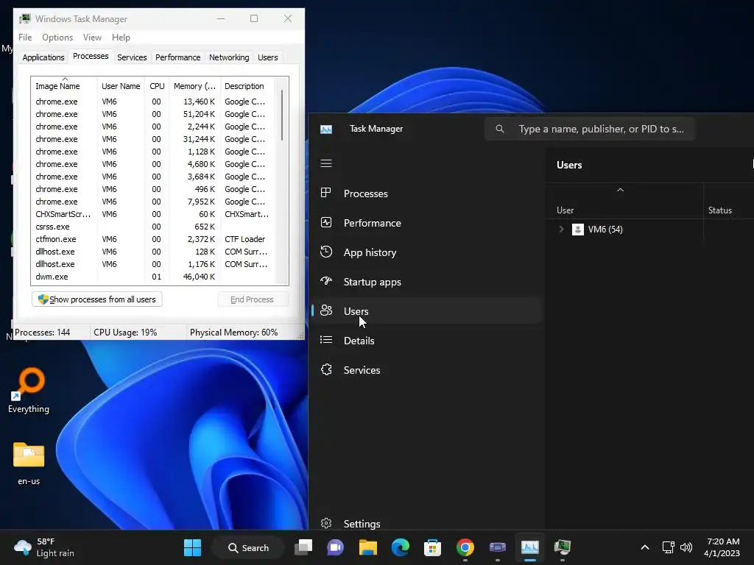Screen dimensions: 754x565
Task: Select the ctfmon.exe process row
Action: (154, 239)
